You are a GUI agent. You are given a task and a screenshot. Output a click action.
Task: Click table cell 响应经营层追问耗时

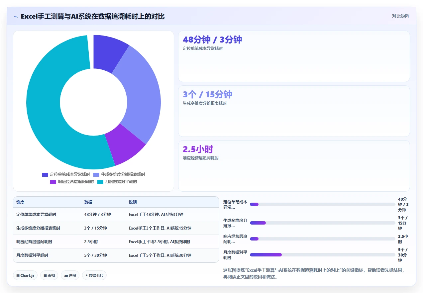coord(34,242)
